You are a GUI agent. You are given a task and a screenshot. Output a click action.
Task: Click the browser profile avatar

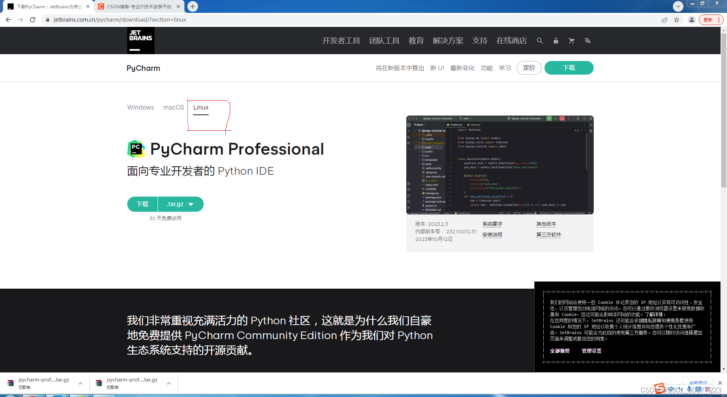click(691, 20)
